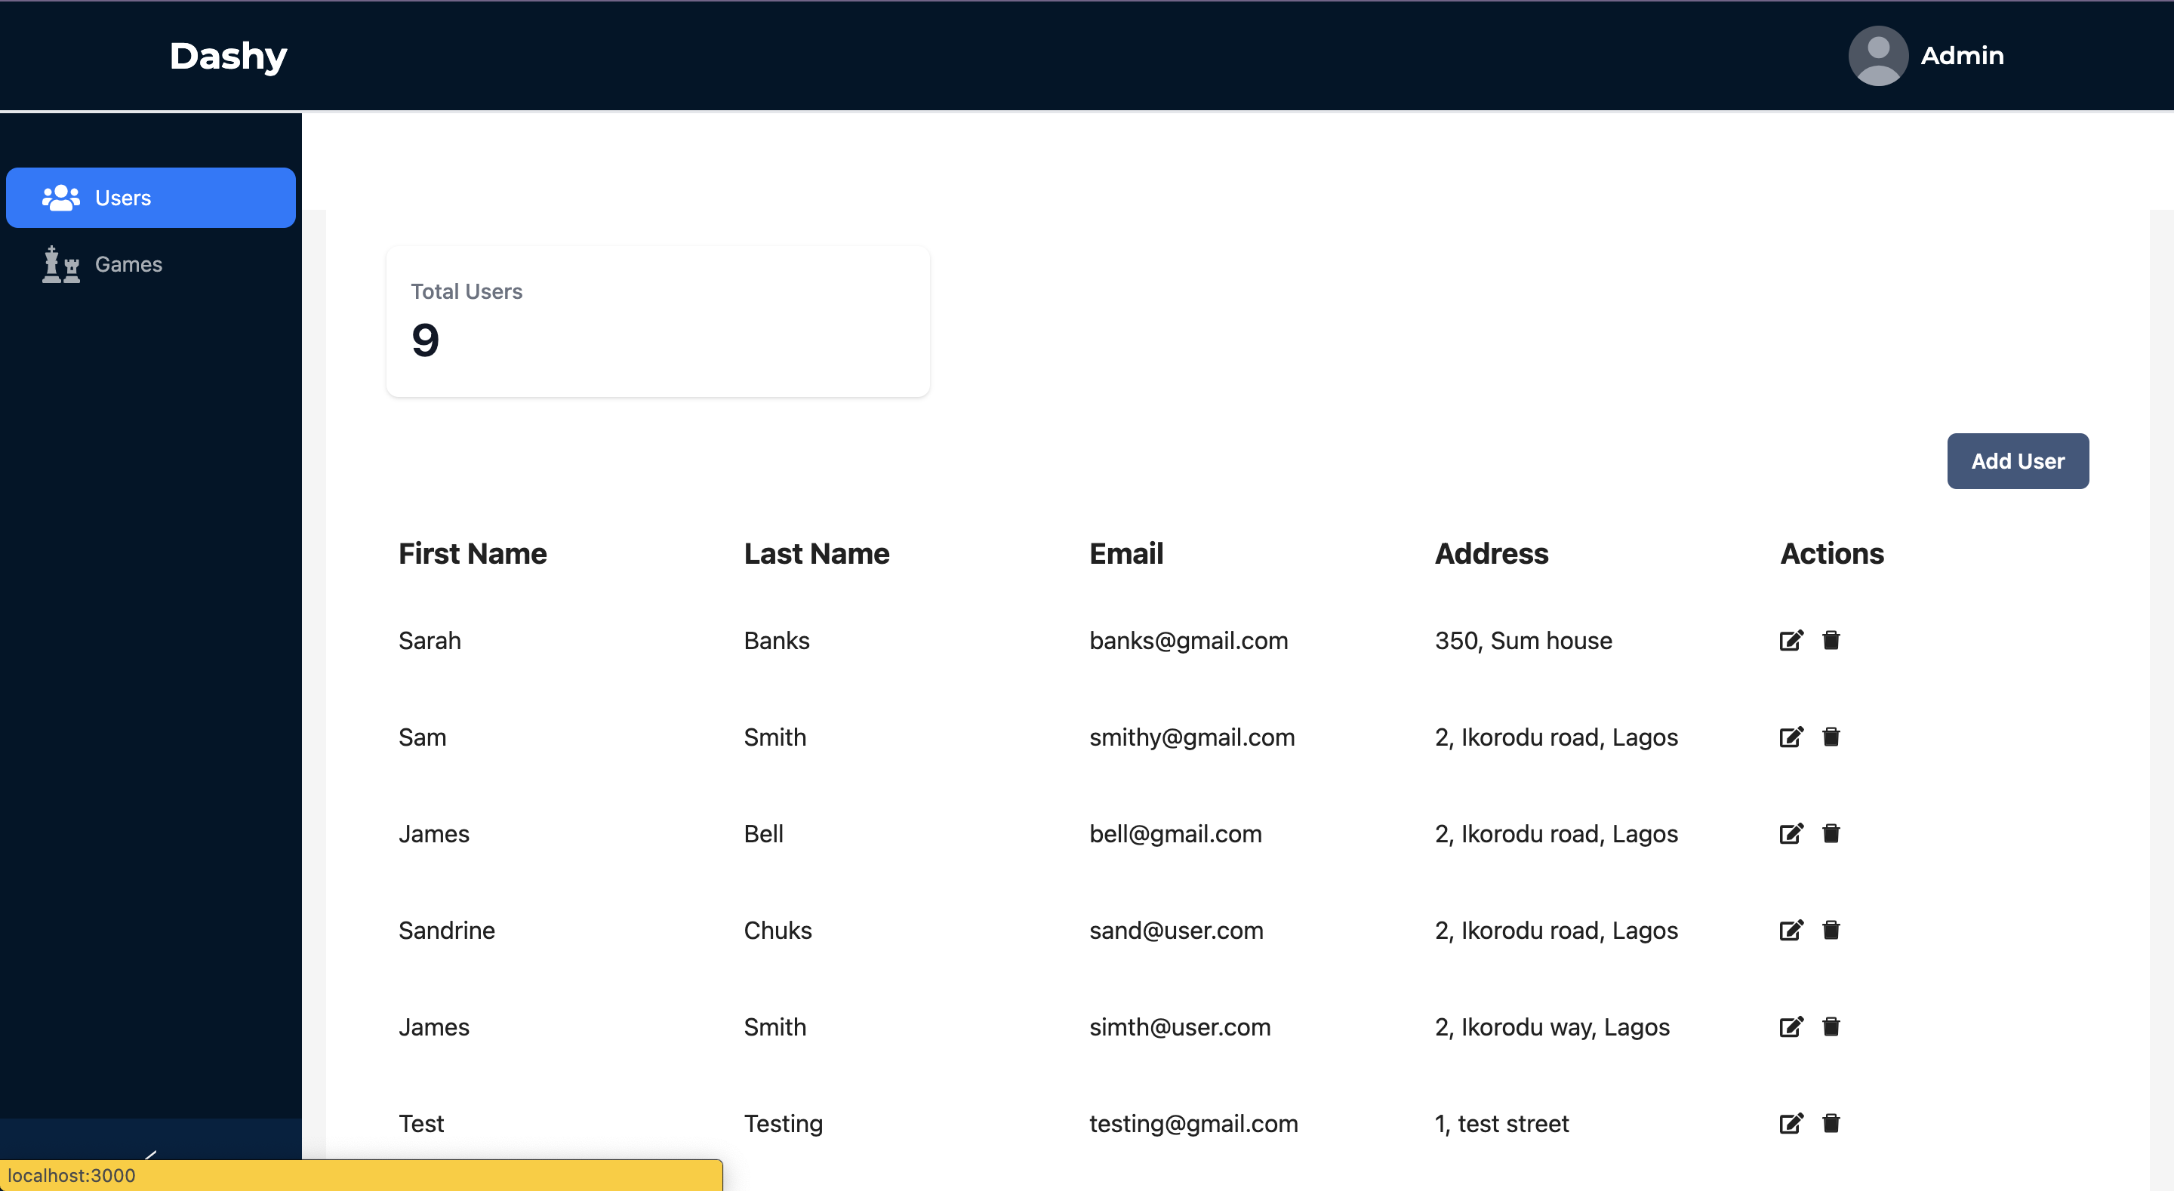2174x1191 pixels.
Task: Click the Admin avatar image
Action: [1878, 56]
